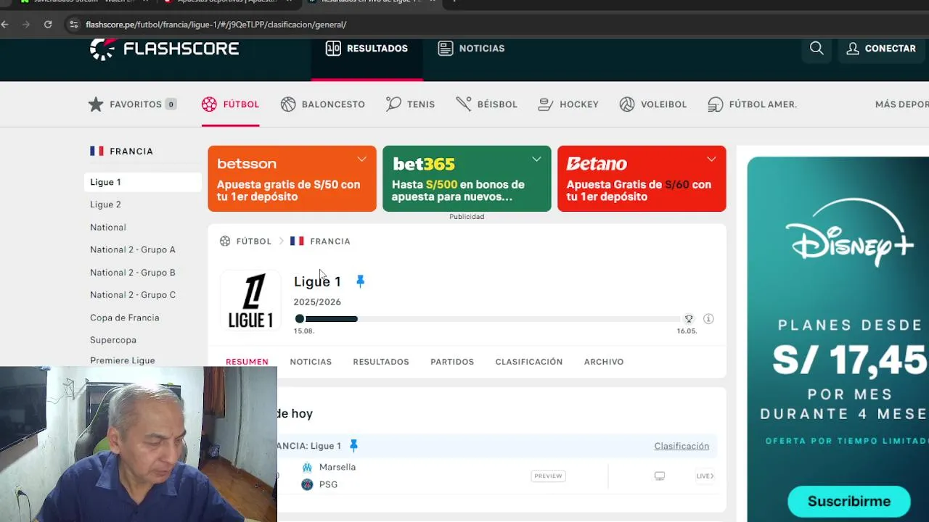Click the Ligue 1 league logo

pos(250,302)
